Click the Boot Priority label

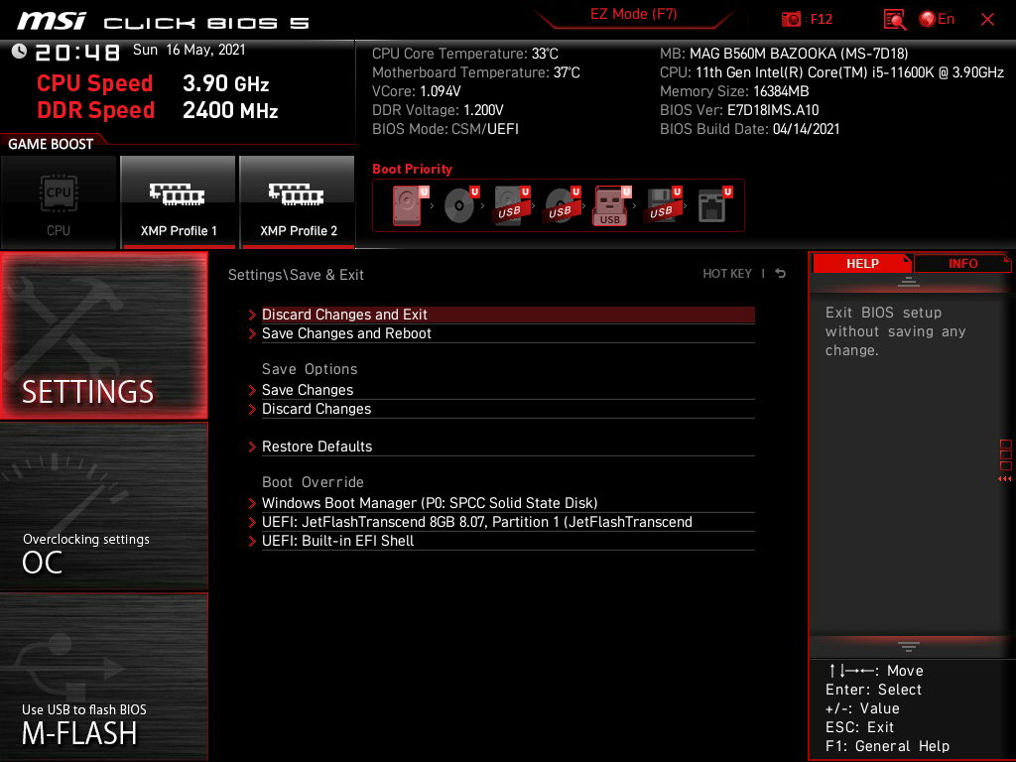[412, 169]
